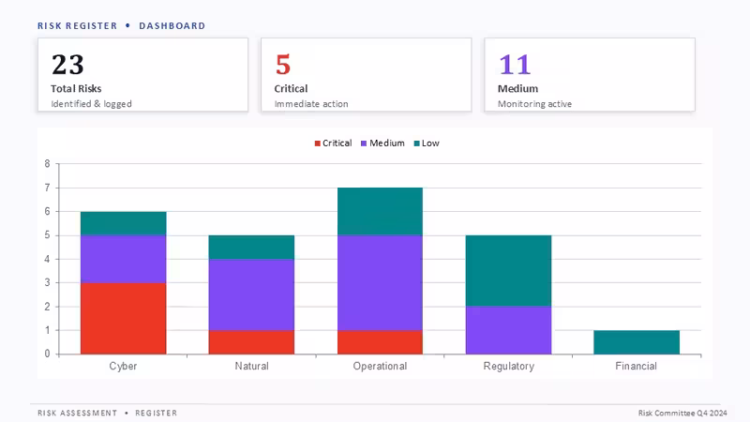Click the purple Medium segment of Cyber bar

(x=124, y=259)
